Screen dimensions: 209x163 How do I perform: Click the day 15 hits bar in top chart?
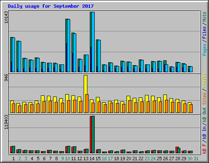coord(97,56)
